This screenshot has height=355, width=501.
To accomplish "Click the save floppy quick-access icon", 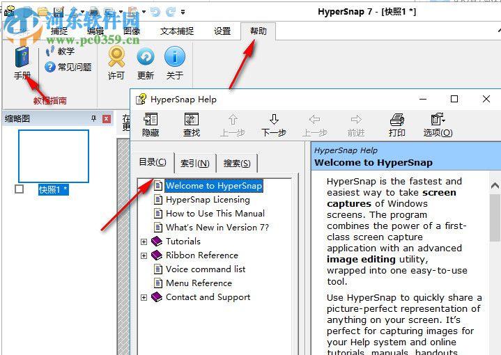I will click(x=59, y=12).
